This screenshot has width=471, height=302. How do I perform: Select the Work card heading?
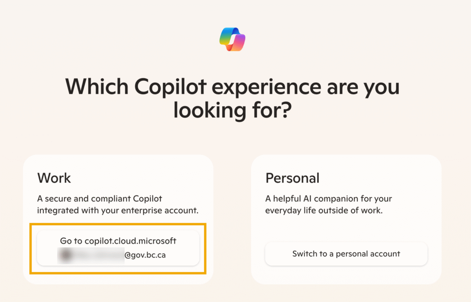(54, 178)
